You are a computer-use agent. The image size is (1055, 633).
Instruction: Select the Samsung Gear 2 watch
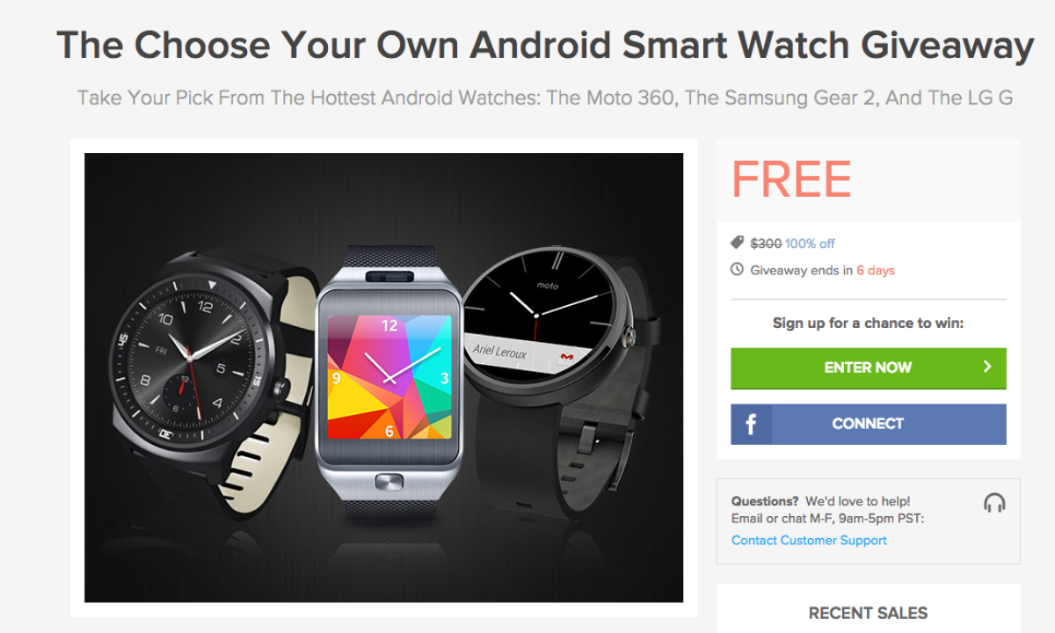[x=389, y=382]
